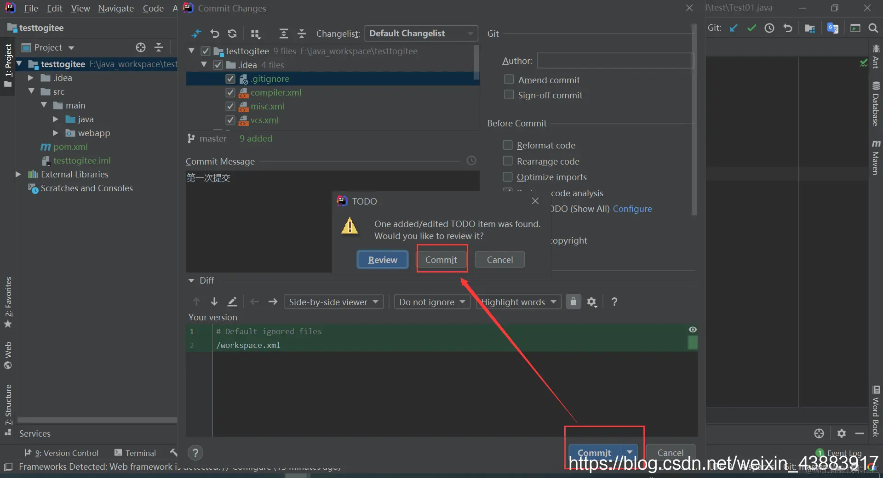The height and width of the screenshot is (478, 883).
Task: Close the TODO dialog with X
Action: (535, 201)
